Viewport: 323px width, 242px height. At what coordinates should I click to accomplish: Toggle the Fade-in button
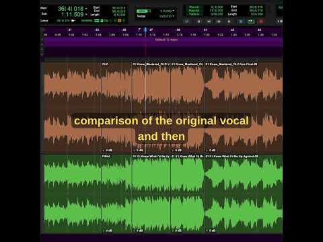coord(194,14)
